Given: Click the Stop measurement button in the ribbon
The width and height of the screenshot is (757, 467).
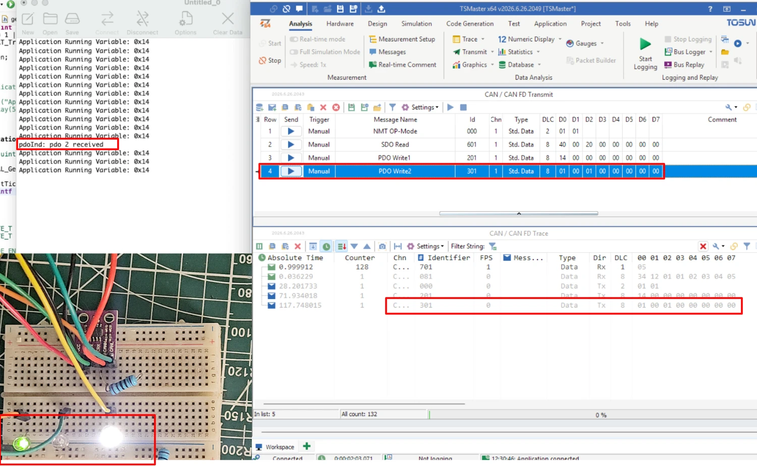Looking at the screenshot, I should pyautogui.click(x=270, y=61).
